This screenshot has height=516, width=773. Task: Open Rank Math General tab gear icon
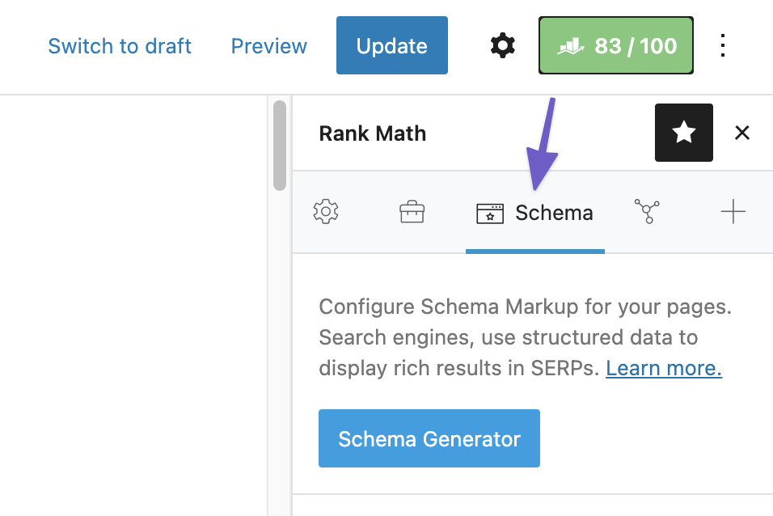326,213
